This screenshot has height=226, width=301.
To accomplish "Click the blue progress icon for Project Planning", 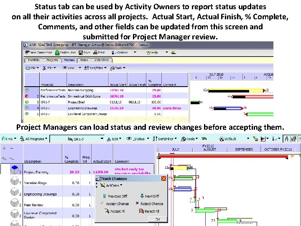I will [x=15, y=170].
